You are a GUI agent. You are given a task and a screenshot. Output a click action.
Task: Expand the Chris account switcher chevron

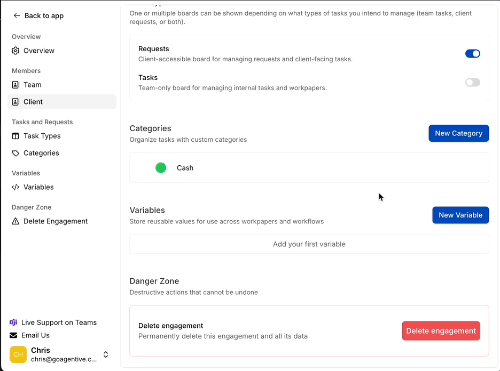pos(106,354)
